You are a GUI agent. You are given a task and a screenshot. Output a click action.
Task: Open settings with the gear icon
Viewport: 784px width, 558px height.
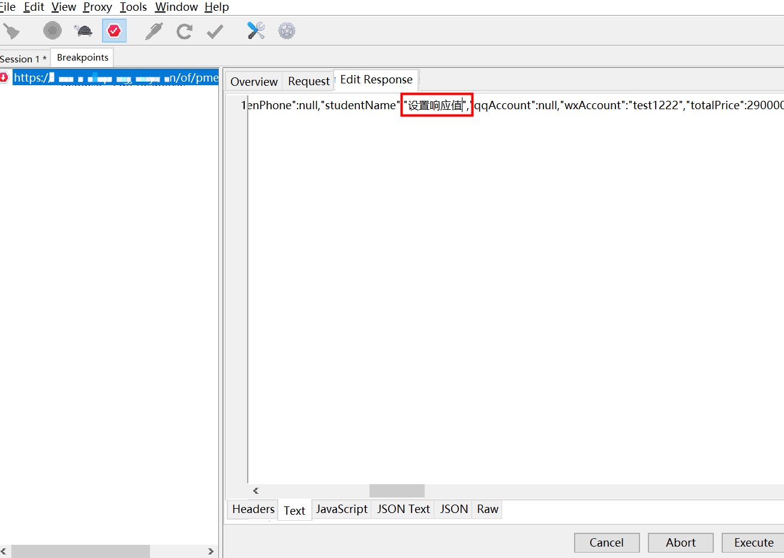(x=287, y=31)
